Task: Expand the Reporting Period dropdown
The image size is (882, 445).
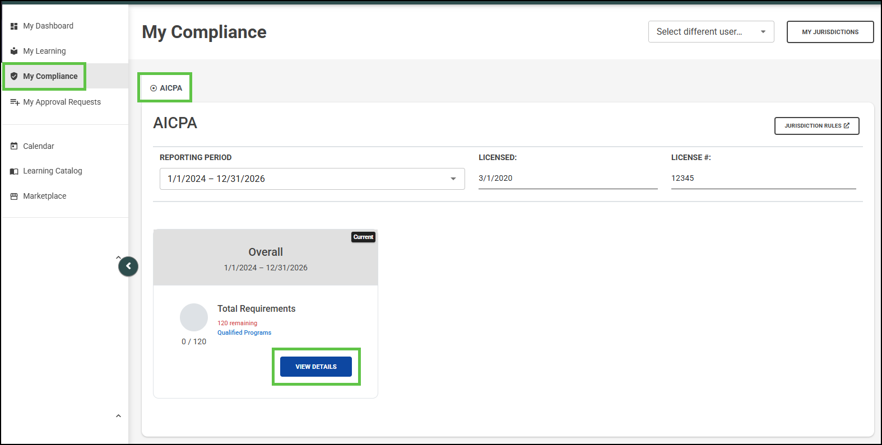Action: click(x=312, y=179)
